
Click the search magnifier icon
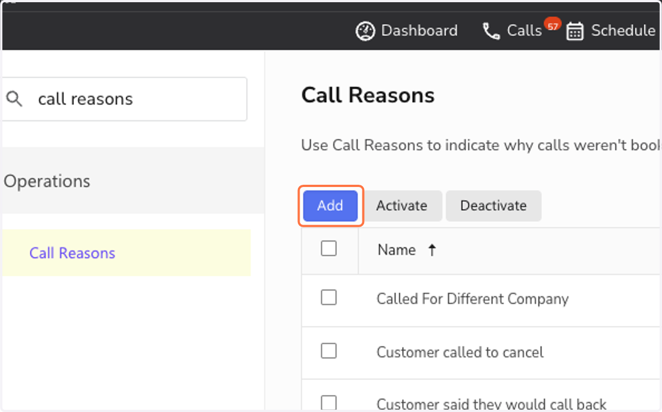point(14,99)
